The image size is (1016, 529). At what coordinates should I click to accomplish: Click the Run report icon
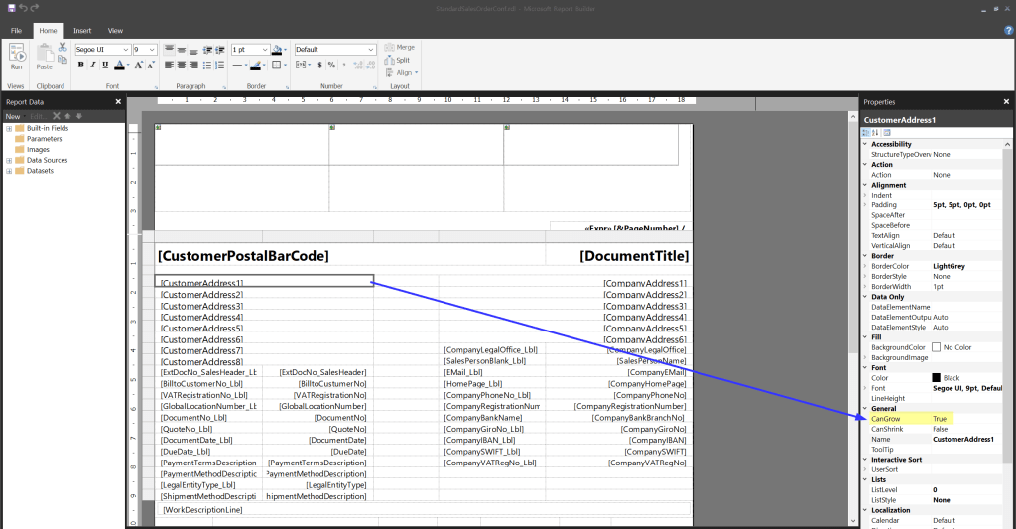(16, 56)
